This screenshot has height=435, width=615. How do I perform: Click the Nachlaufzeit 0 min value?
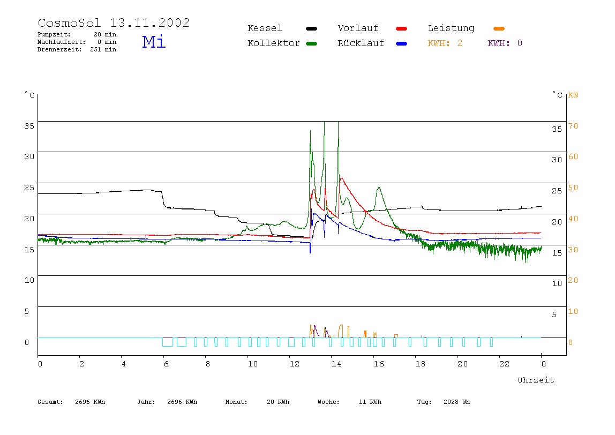click(x=107, y=42)
